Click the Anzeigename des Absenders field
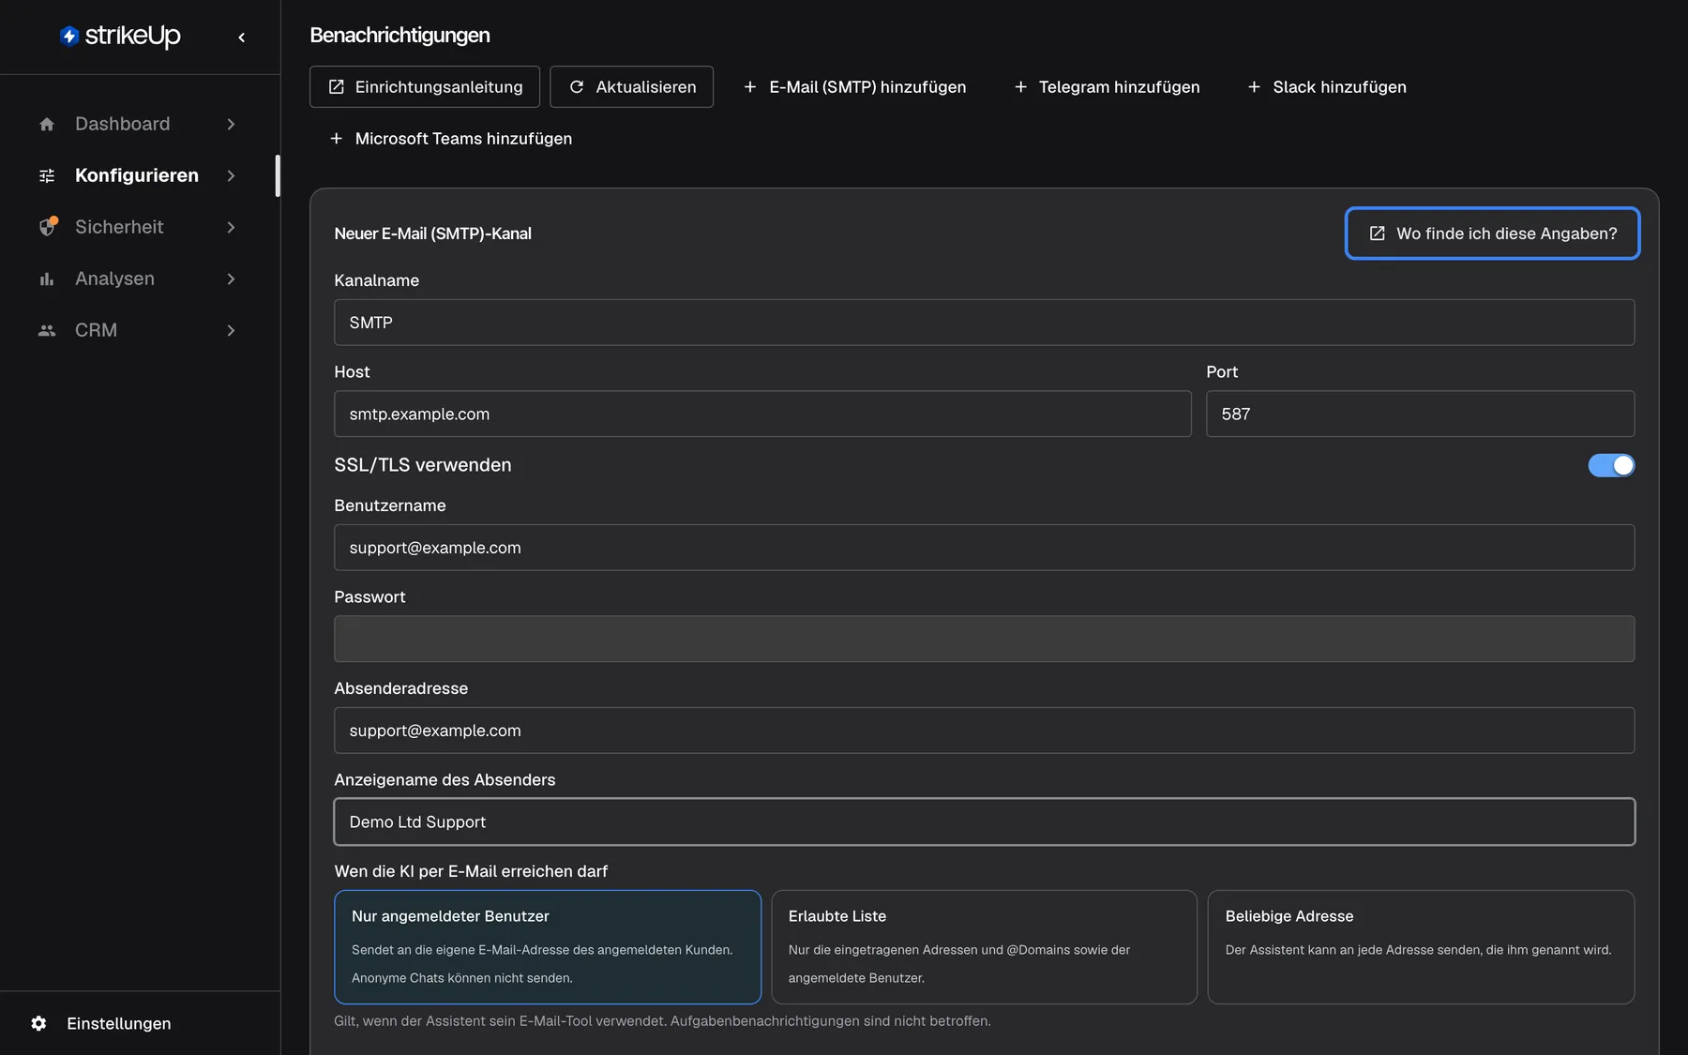The width and height of the screenshot is (1688, 1055). point(985,821)
